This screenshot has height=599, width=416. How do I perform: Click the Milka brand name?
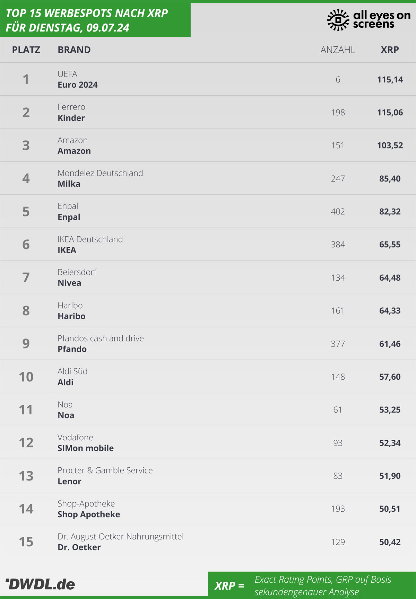click(69, 184)
